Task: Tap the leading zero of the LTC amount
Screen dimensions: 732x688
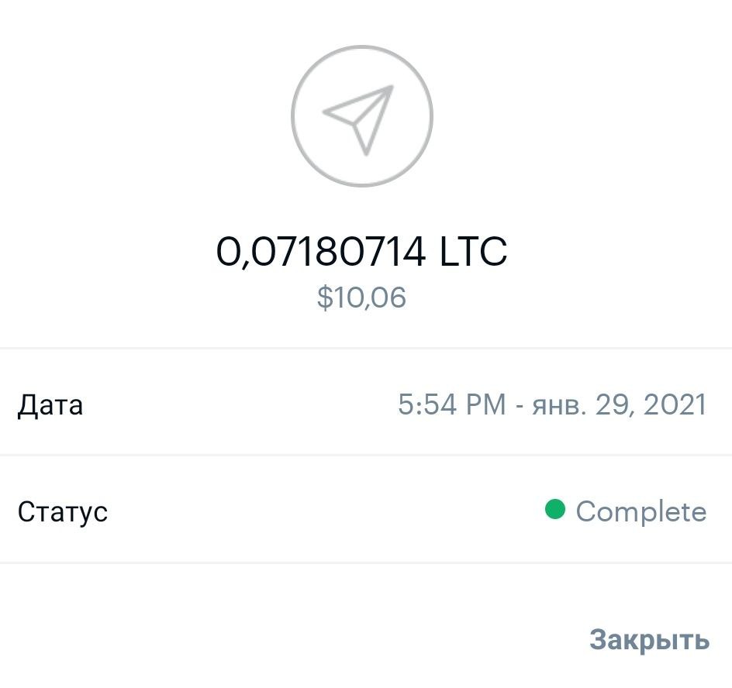Action: tap(229, 252)
